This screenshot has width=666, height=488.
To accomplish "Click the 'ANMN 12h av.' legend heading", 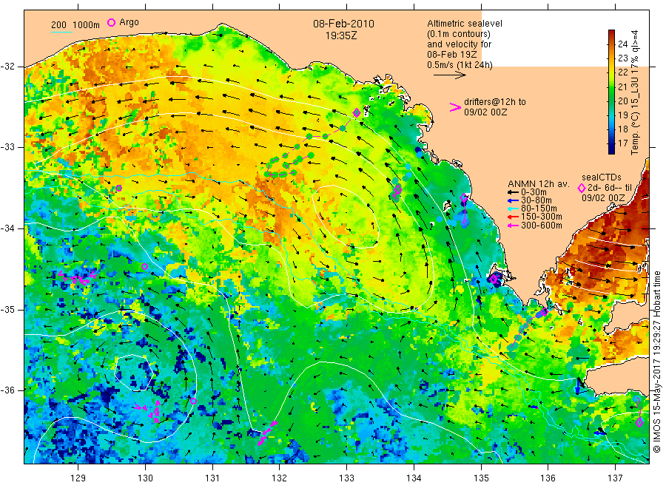I will 539,184.
